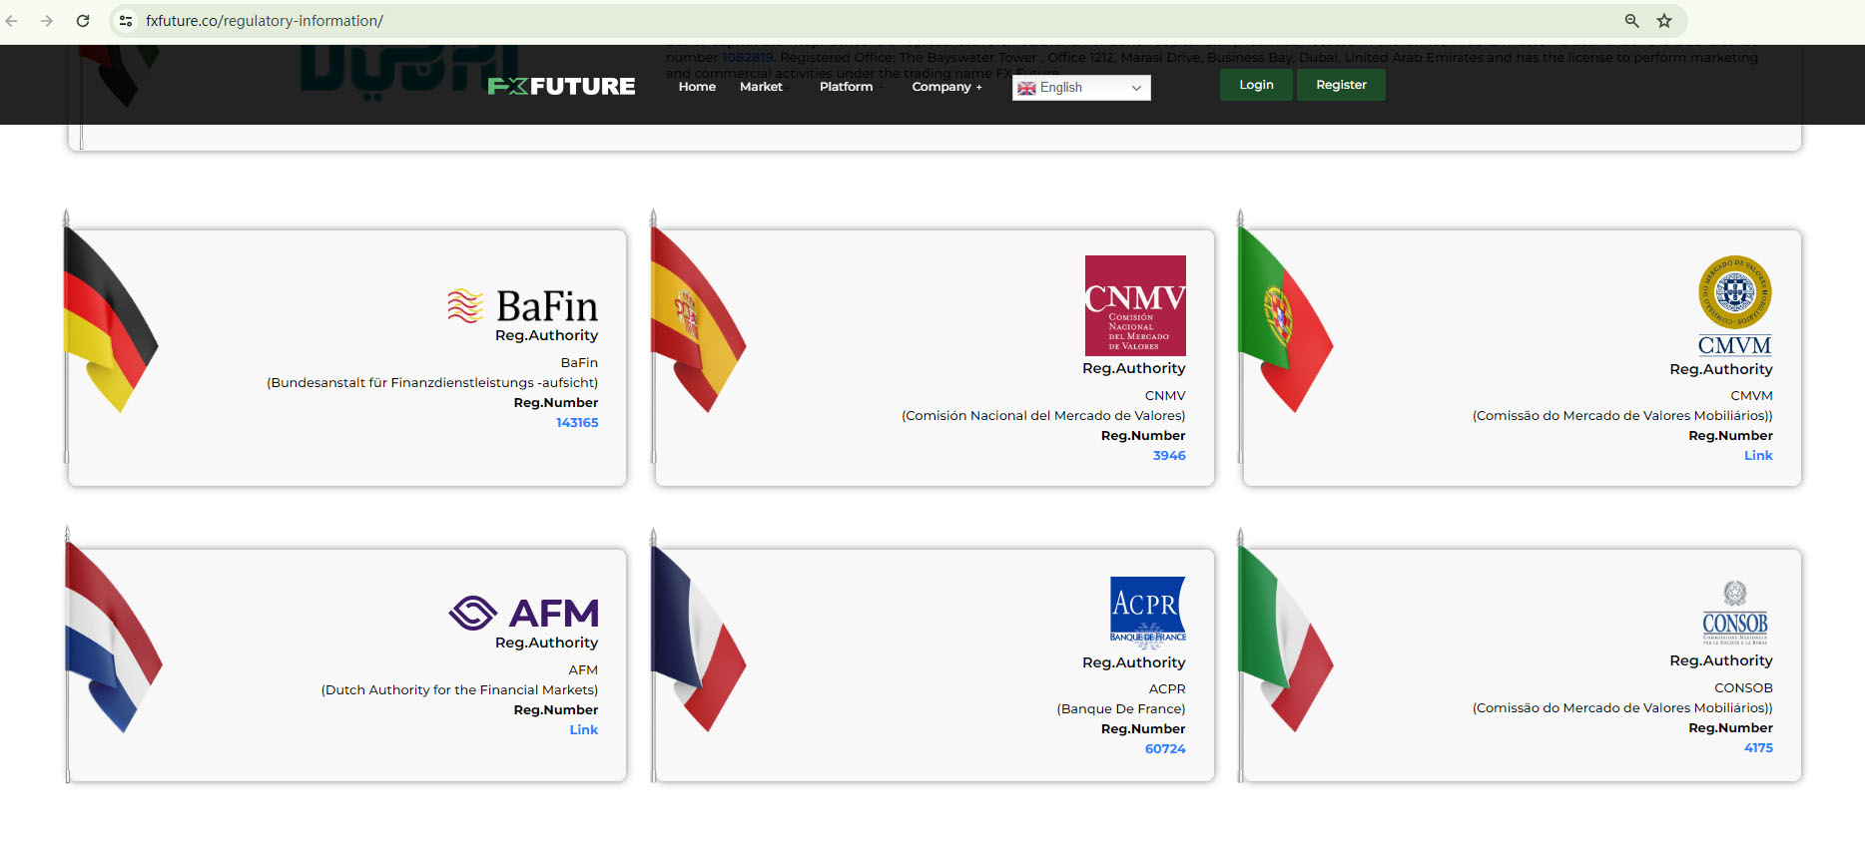Click the FX Future logo
This screenshot has width=1865, height=862.
561,87
